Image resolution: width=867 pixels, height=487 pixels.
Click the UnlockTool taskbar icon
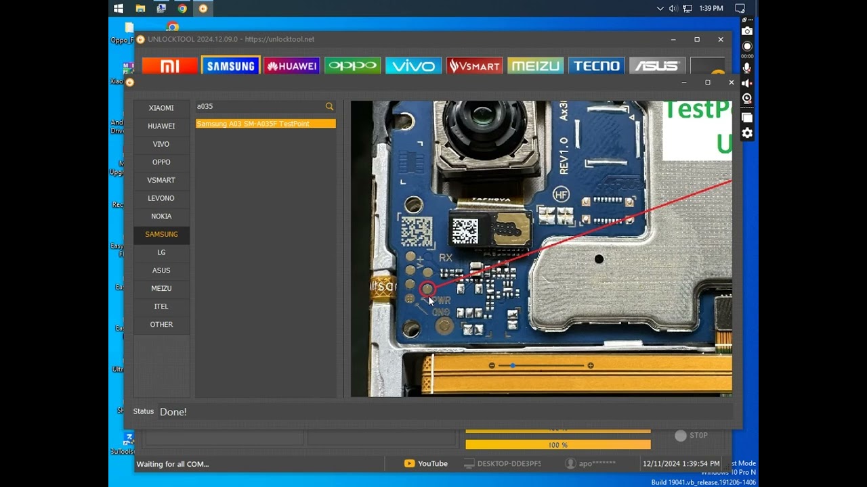tap(203, 8)
